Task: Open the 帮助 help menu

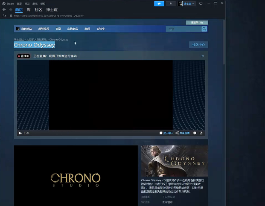Action: click(43, 3)
